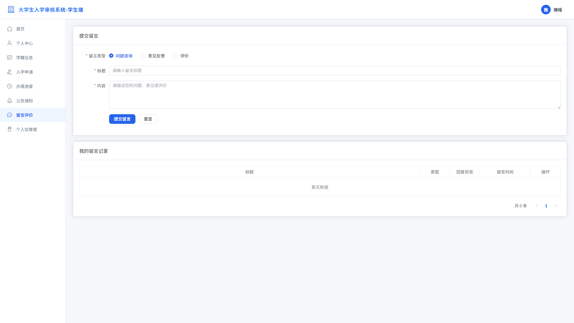Click the home icon beside 首页
Screen dimensions: 574x323
point(10,29)
